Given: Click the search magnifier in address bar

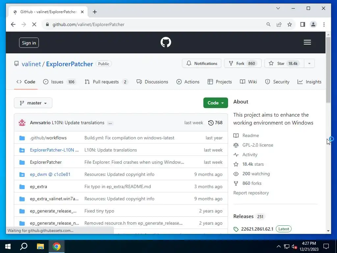Looking at the screenshot, I should click(269, 24).
